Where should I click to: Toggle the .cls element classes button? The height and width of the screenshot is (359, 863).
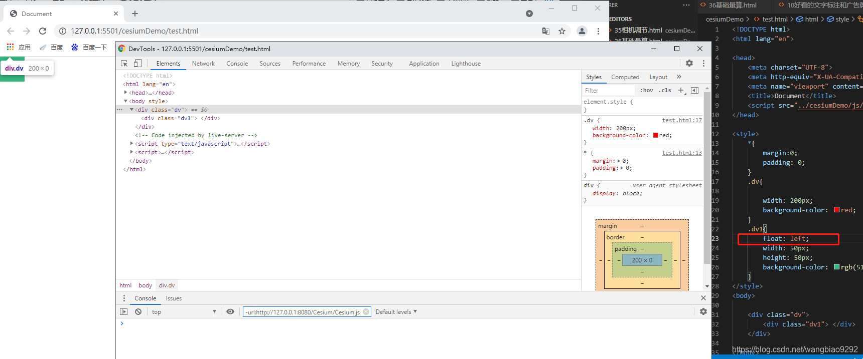pyautogui.click(x=665, y=91)
